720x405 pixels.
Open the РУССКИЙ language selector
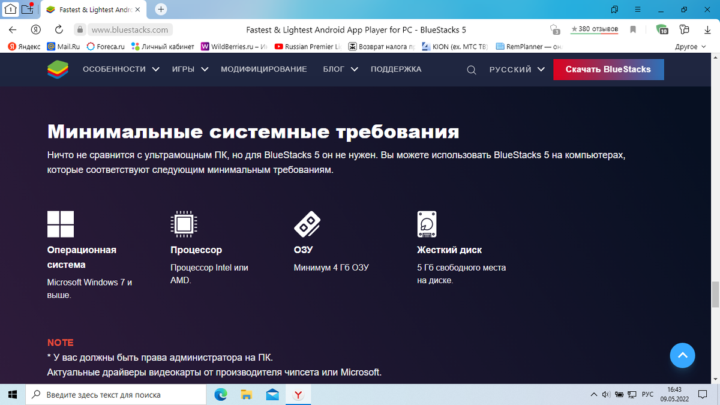(517, 70)
